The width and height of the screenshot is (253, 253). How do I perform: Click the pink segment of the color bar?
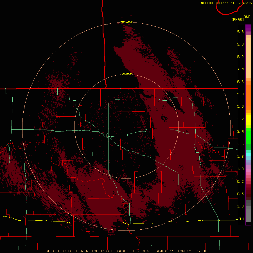(248, 170)
